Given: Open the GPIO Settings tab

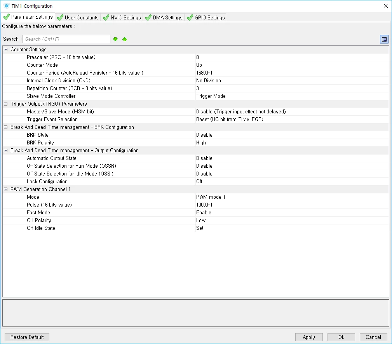Looking at the screenshot, I should coord(206,17).
